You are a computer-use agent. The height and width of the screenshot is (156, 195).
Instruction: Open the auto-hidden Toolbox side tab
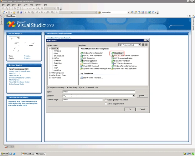click(x=1, y=20)
